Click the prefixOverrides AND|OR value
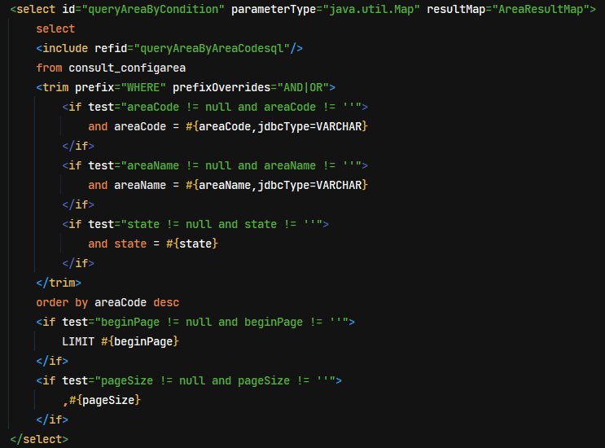This screenshot has width=605, height=448. click(303, 88)
